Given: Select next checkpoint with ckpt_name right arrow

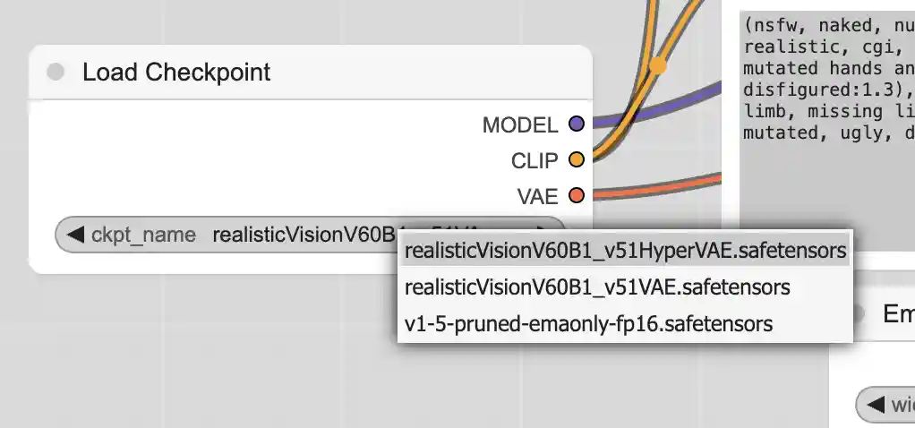Looking at the screenshot, I should click(x=543, y=232).
